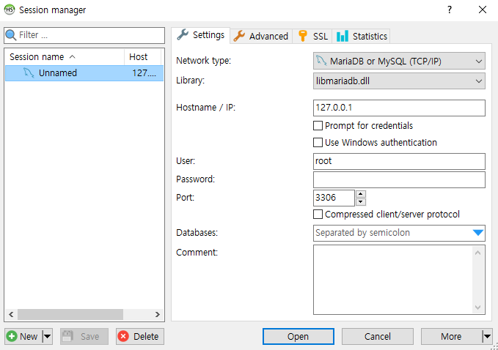Viewport: 498px width, 350px height.
Task: Click the Hostname / IP field
Action: (399, 108)
